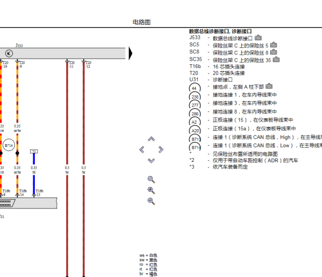Open the camera photo for fuse SC35
Viewport: 322px width, 277px height.
tap(276, 59)
